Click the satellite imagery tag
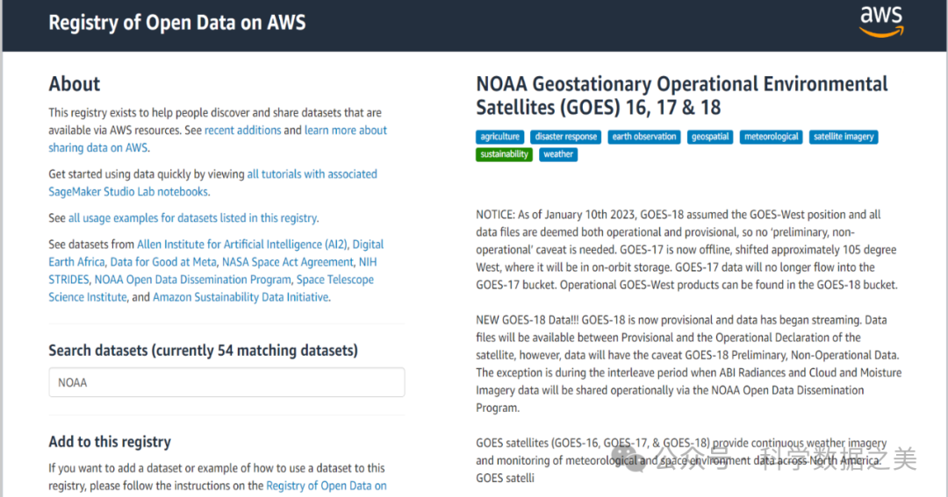The image size is (948, 497). (x=843, y=137)
